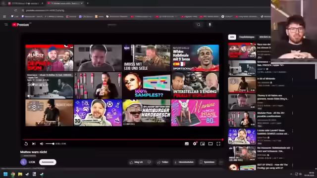Open more options for Modular Flute video
This screenshot has height=178, width=317.
(x=293, y=113)
